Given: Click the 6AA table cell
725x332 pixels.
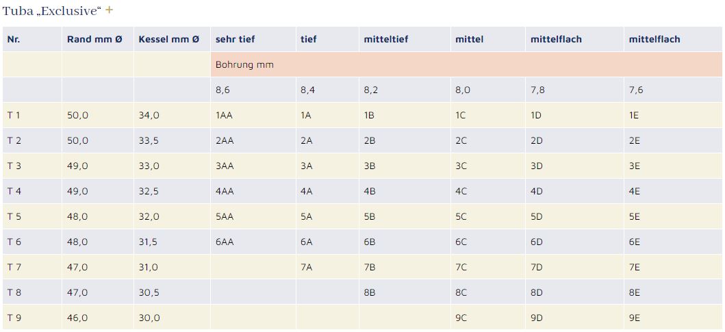Looking at the screenshot, I should (224, 242).
